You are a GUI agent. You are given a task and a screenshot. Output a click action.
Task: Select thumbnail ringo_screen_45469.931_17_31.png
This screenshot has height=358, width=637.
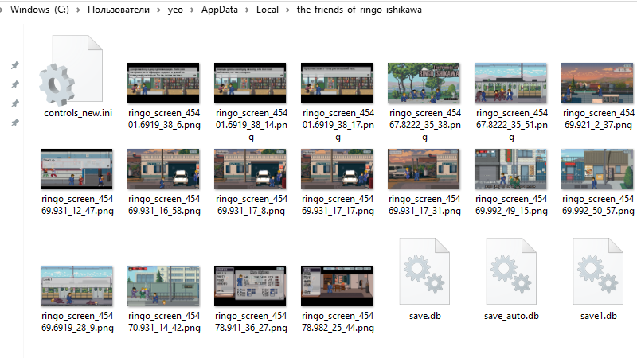pos(424,169)
